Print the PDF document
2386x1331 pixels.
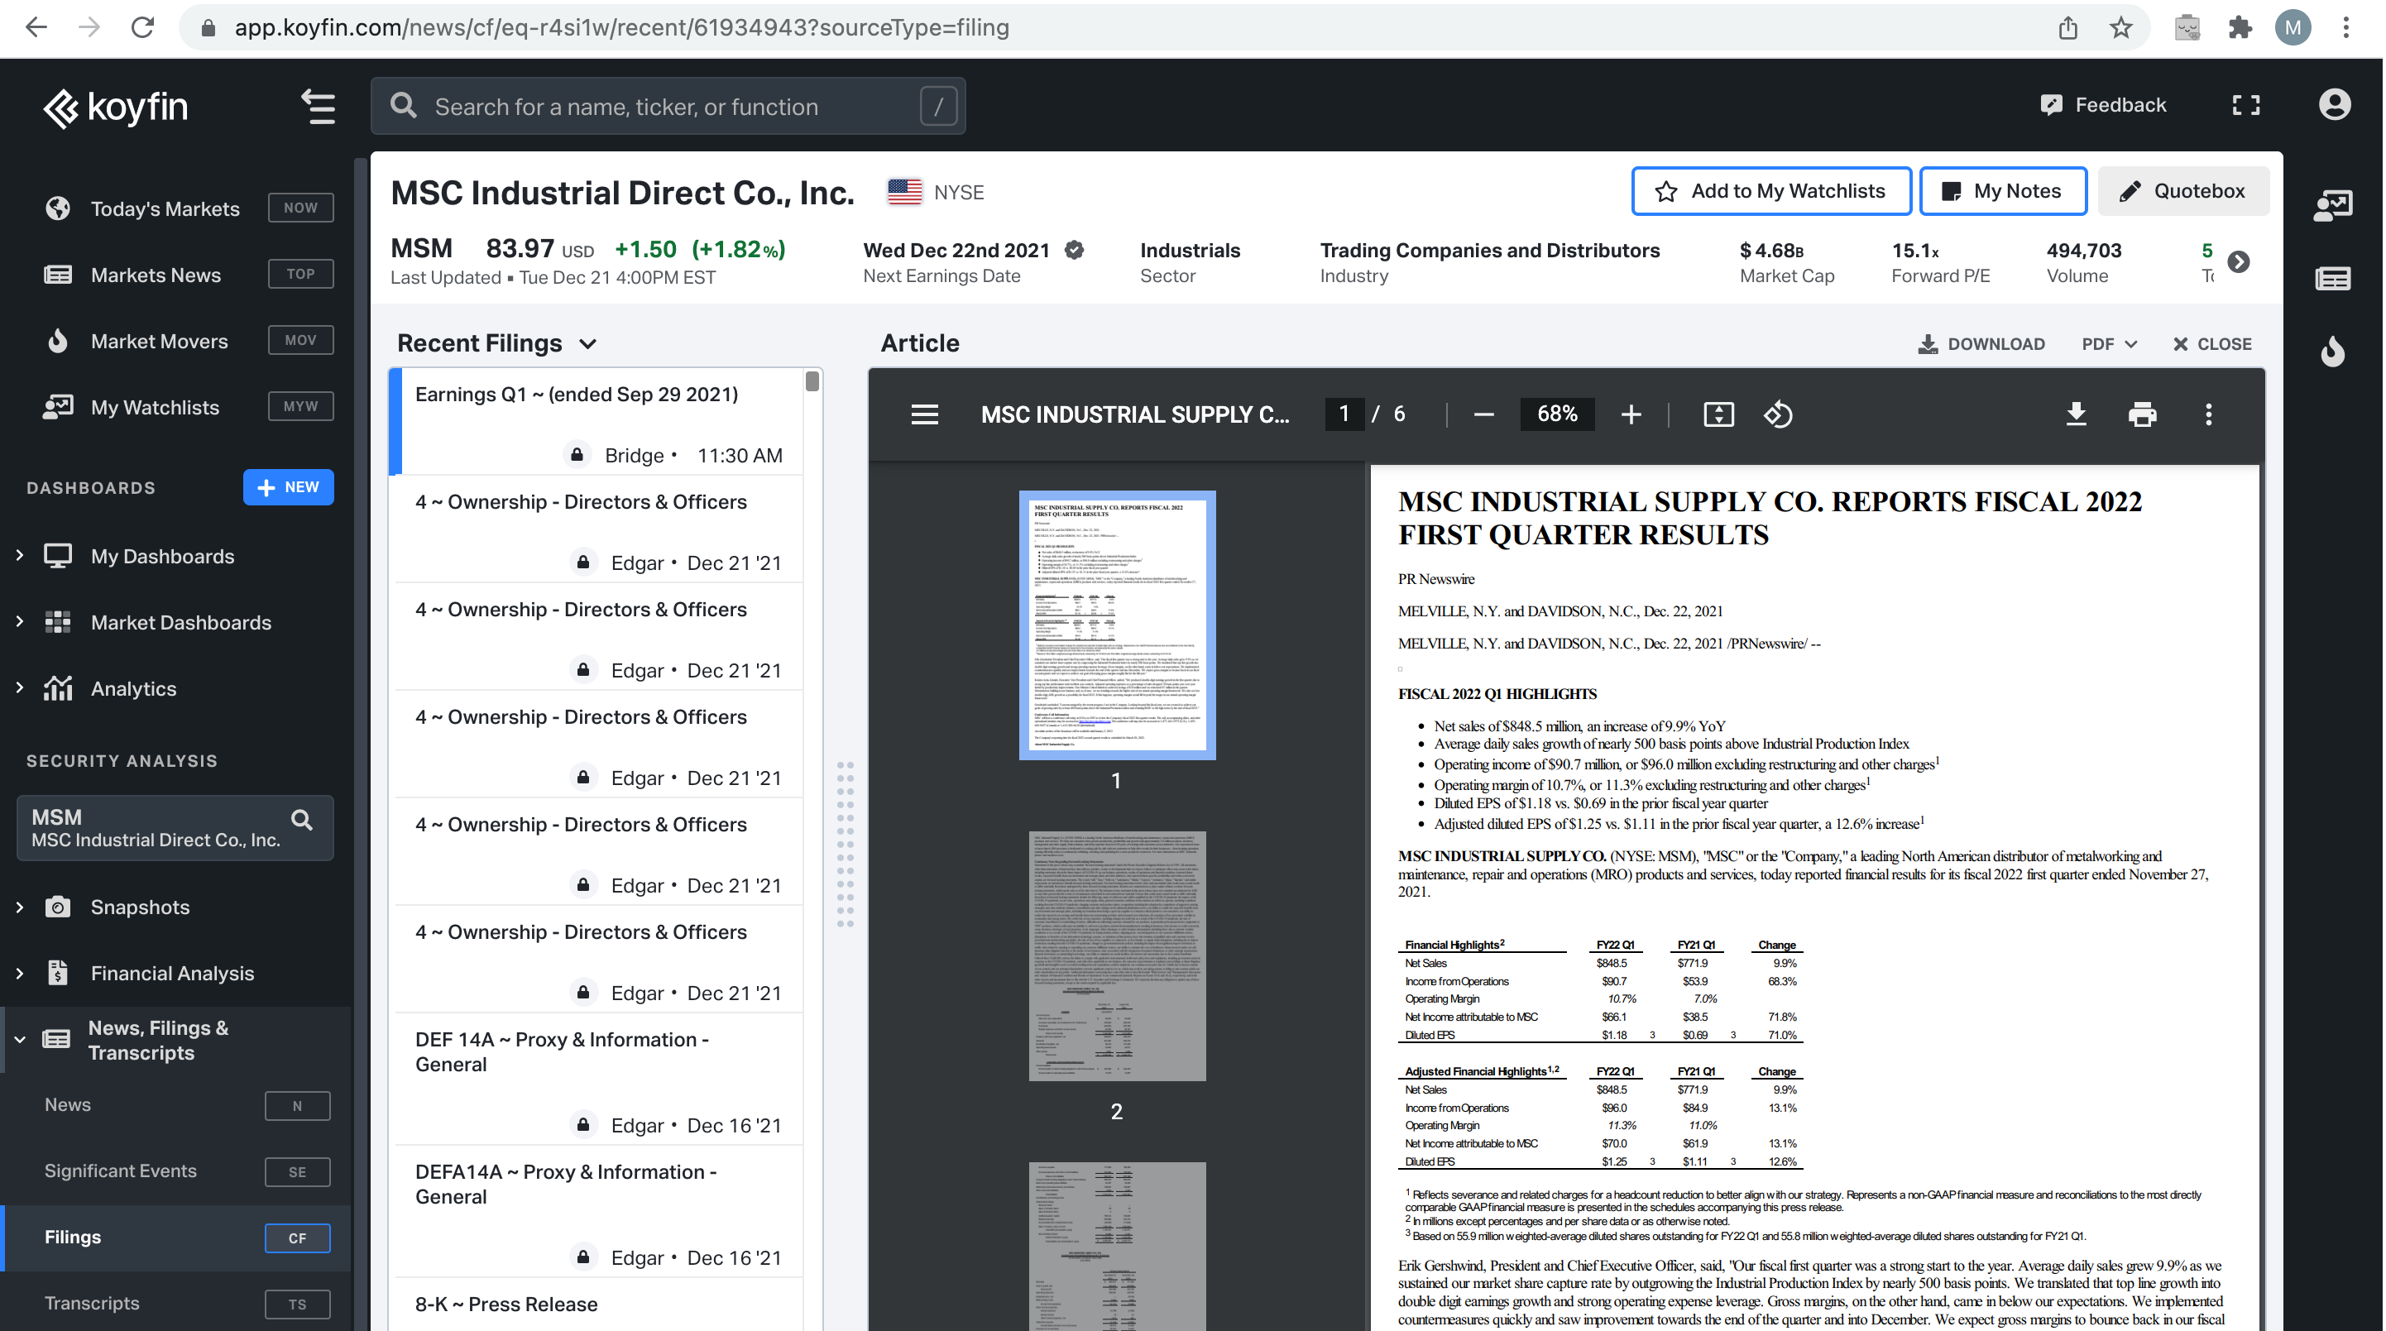[2141, 414]
